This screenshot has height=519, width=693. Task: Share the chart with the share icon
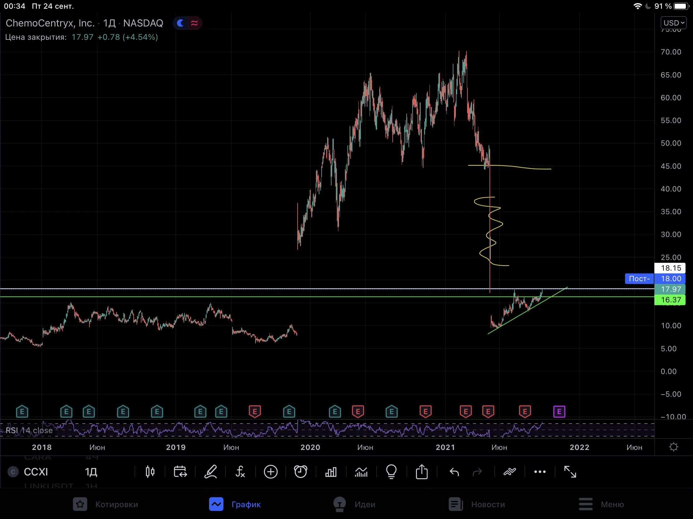(x=422, y=472)
